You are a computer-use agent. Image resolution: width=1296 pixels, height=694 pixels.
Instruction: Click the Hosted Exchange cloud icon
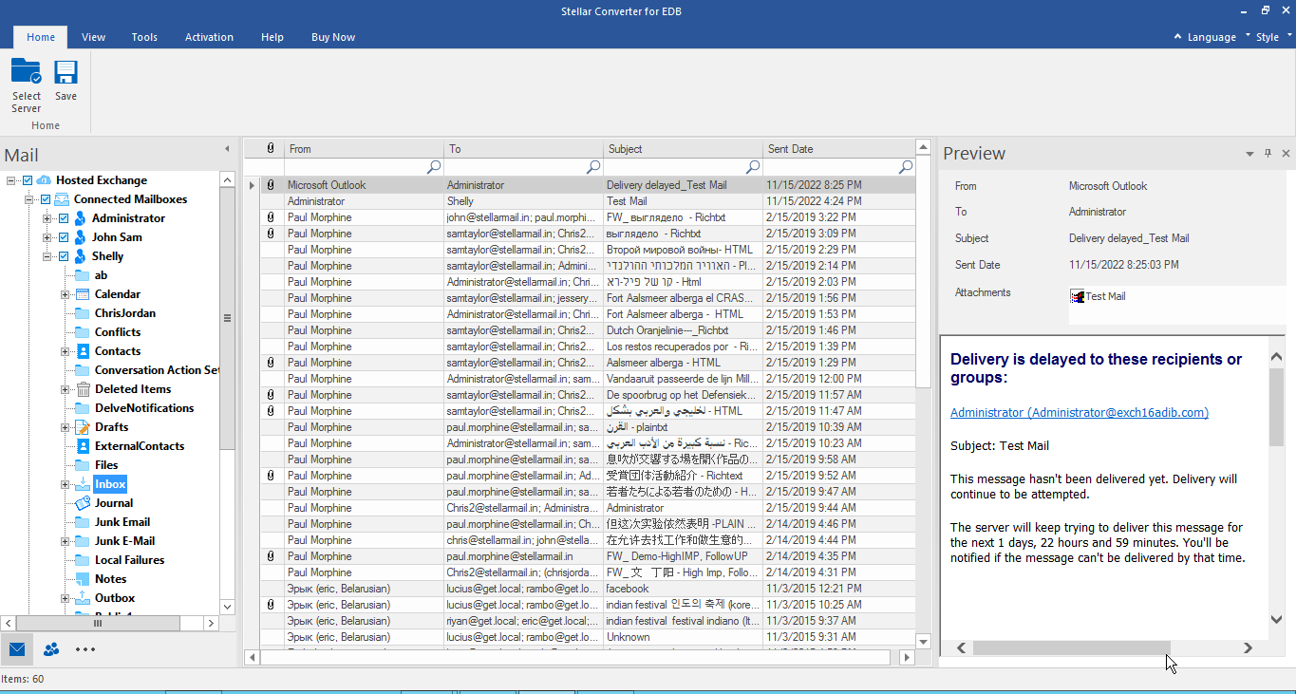pos(44,180)
